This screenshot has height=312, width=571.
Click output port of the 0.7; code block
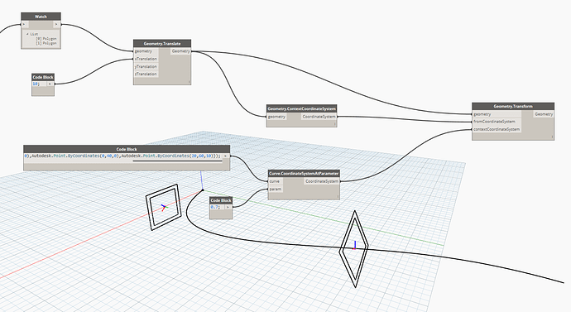pos(228,207)
